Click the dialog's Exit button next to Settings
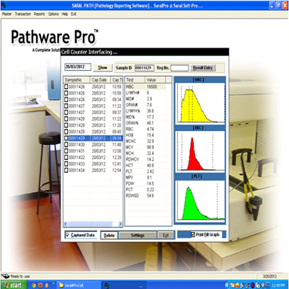This screenshot has height=289, width=289. tap(165, 236)
